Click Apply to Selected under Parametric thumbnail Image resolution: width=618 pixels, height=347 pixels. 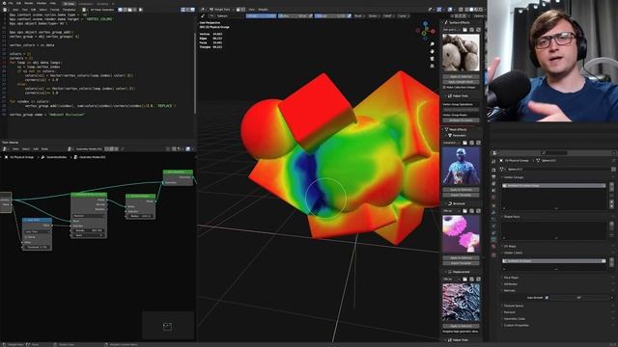coord(461,190)
